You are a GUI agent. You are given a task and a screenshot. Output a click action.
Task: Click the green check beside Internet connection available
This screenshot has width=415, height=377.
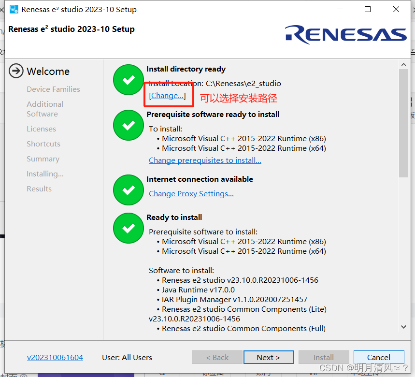pyautogui.click(x=129, y=190)
